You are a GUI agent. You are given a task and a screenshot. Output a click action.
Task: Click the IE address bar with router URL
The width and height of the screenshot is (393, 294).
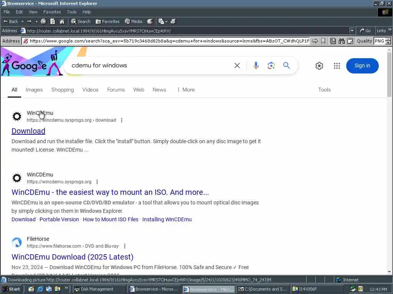click(x=185, y=31)
